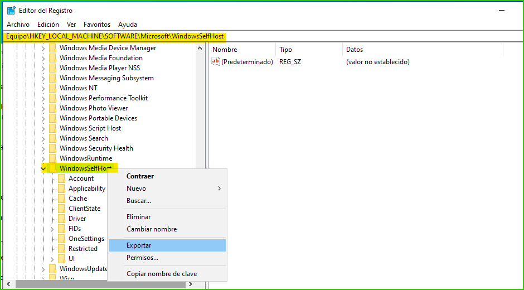Choose Contraer in the context menu

coord(167,176)
